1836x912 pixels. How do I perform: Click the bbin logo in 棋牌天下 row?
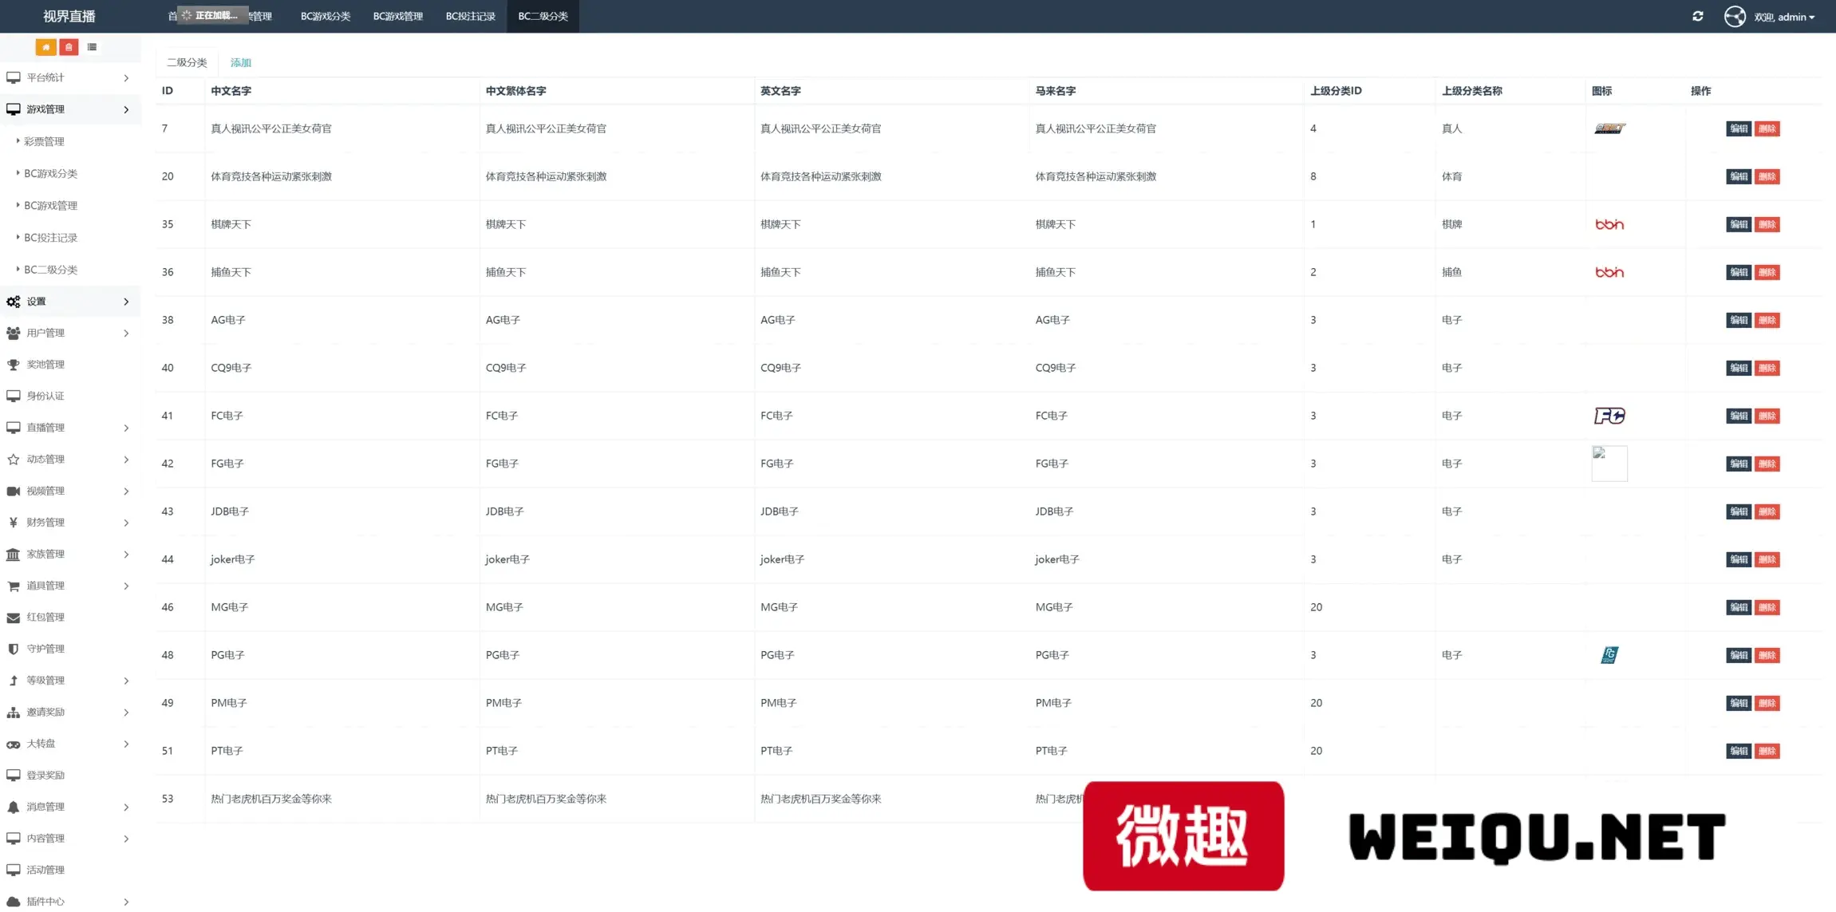tap(1609, 224)
